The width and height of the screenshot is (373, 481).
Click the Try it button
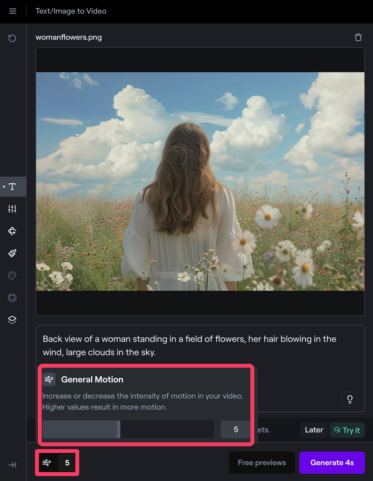tap(347, 430)
